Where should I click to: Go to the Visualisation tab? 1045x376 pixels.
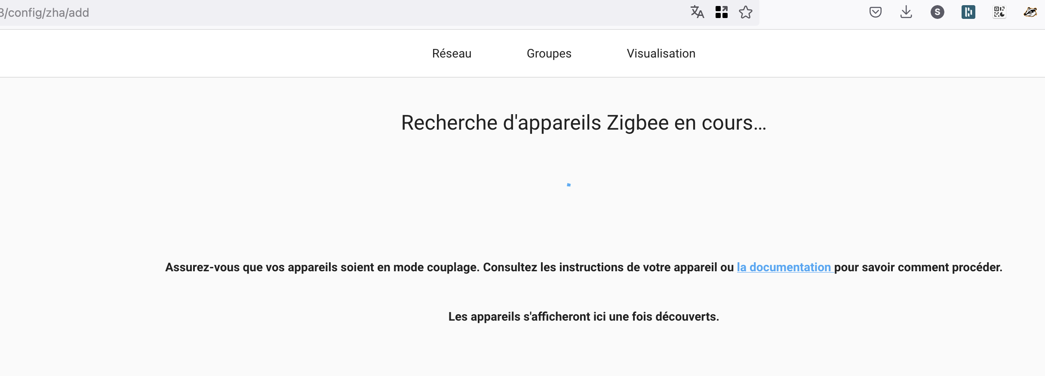point(661,54)
